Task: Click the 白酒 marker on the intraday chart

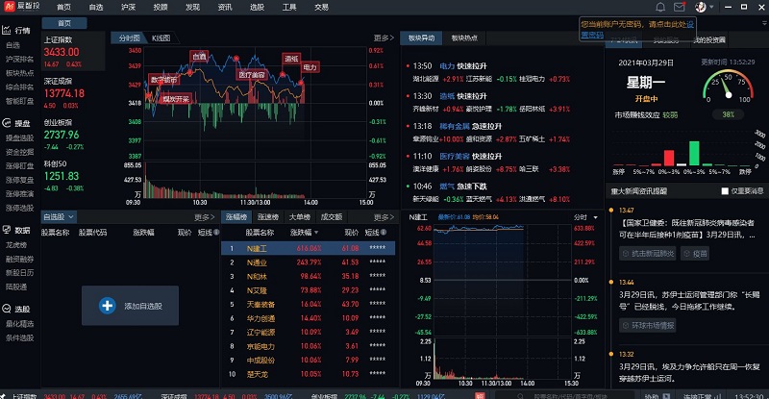Action: coord(199,57)
